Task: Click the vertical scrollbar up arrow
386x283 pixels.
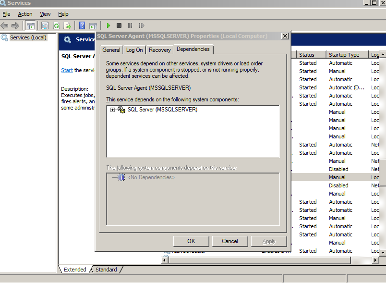Action: click(383, 54)
